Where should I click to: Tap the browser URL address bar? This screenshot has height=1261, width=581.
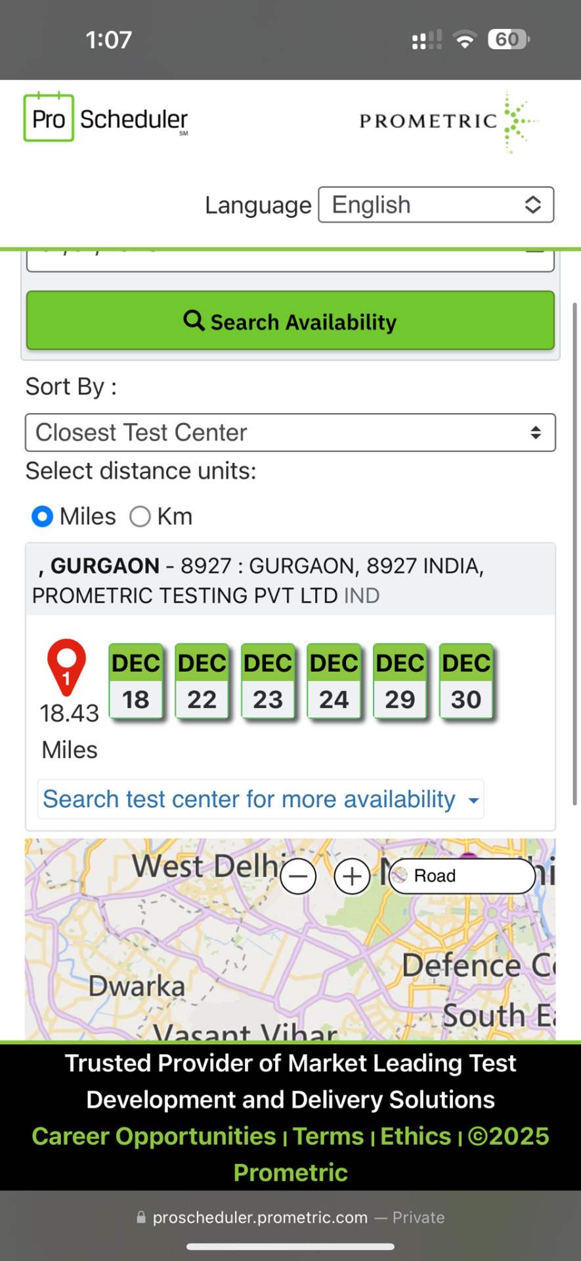[290, 1217]
